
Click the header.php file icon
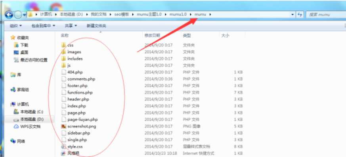coord(63,99)
